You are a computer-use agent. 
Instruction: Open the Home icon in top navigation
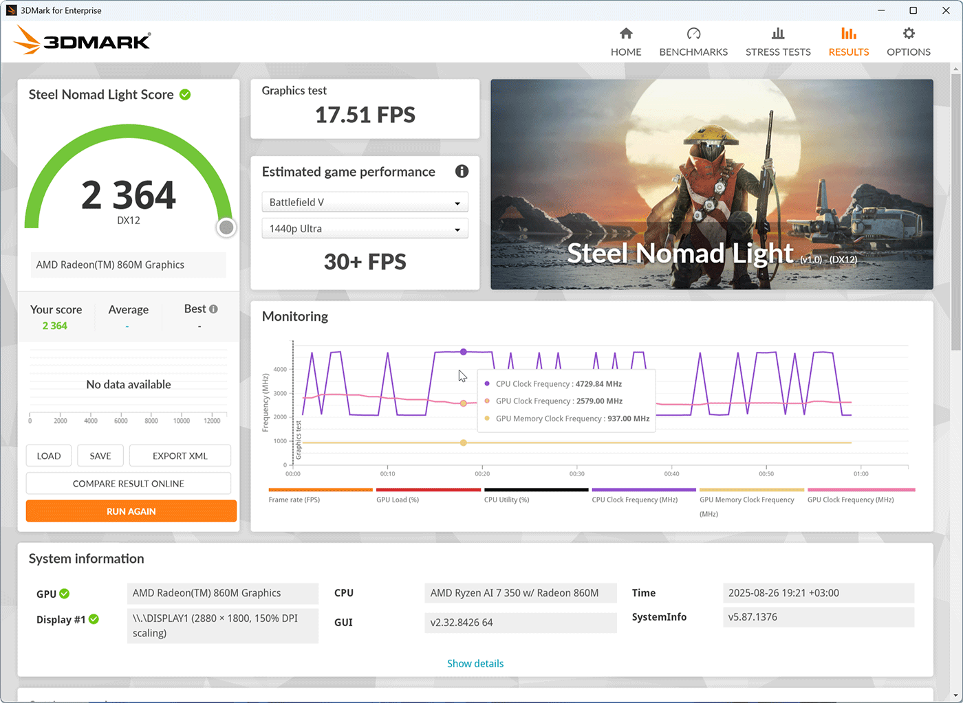[x=626, y=34]
